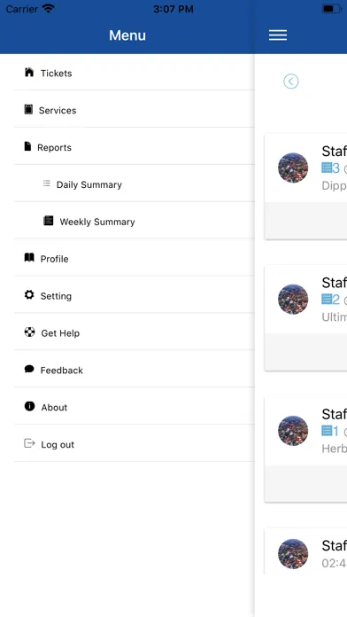Tap the staff card showing count 2

(x=306, y=318)
